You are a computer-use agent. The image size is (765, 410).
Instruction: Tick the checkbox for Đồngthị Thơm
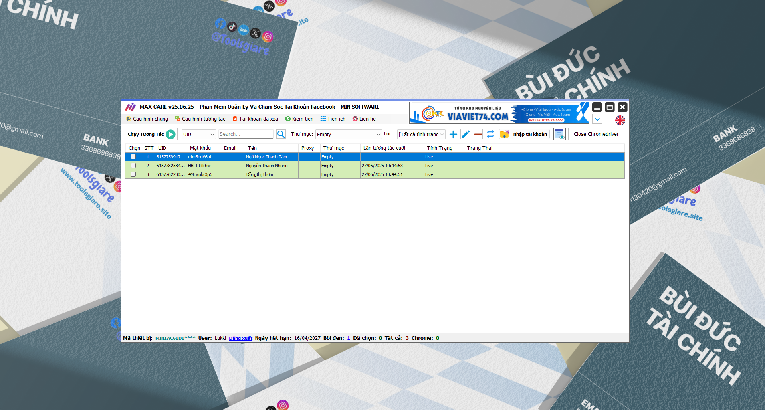pyautogui.click(x=133, y=174)
